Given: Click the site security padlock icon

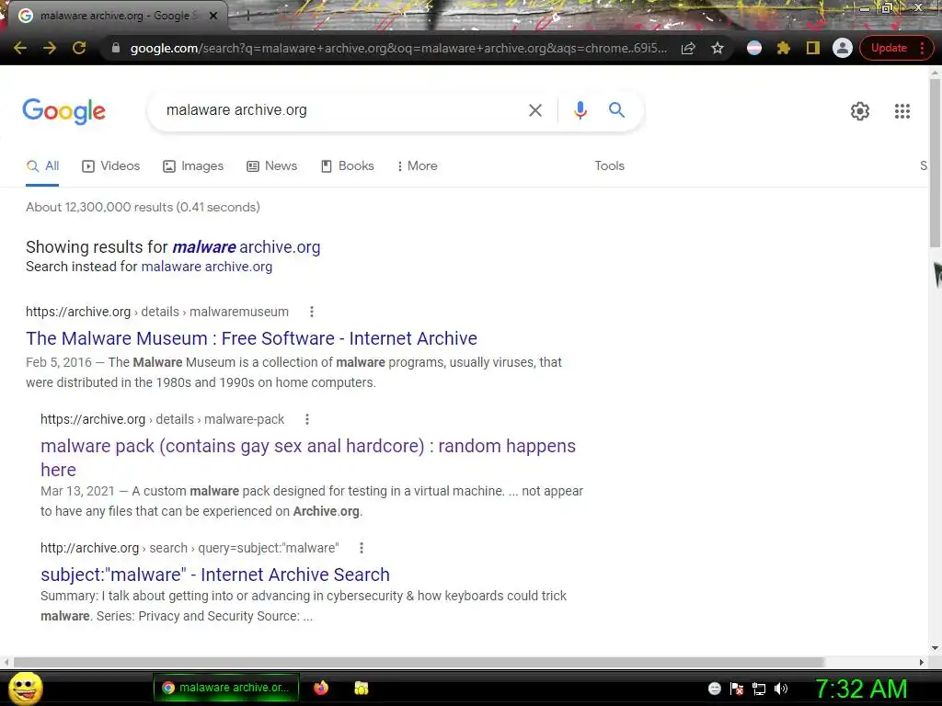Looking at the screenshot, I should coord(116,48).
